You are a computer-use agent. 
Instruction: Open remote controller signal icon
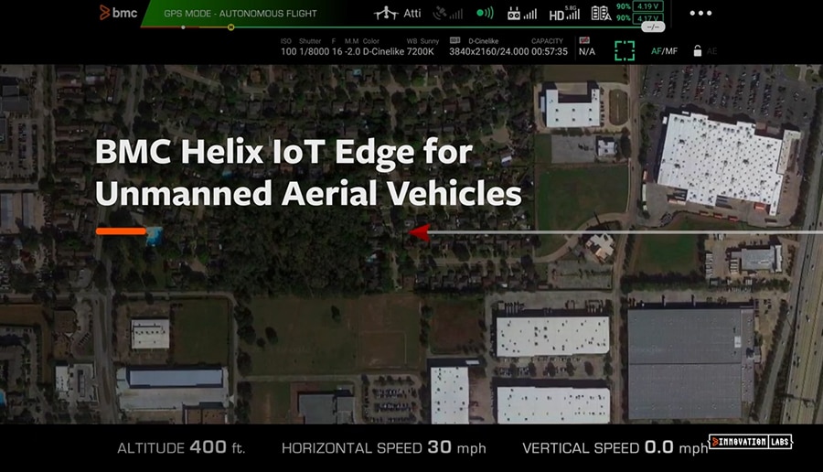tap(522, 14)
